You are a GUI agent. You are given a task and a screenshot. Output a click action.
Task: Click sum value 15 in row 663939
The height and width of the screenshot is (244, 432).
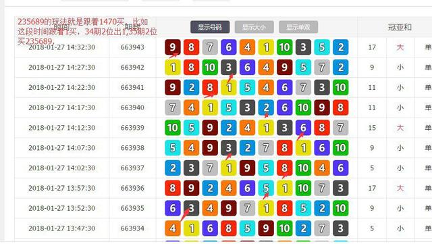click(x=372, y=128)
